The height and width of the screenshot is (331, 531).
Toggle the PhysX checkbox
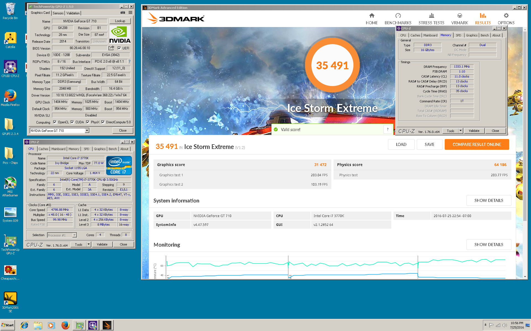pyautogui.click(x=88, y=122)
